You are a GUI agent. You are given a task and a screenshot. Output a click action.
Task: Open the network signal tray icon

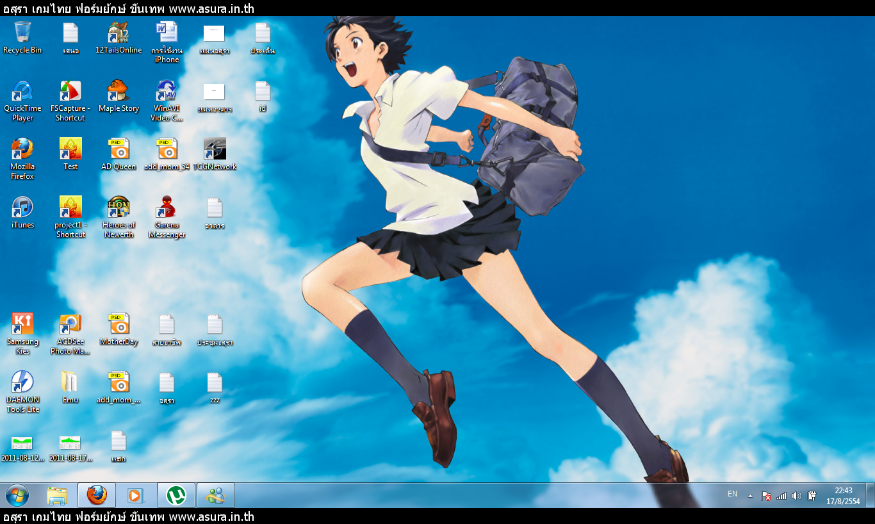click(x=781, y=496)
